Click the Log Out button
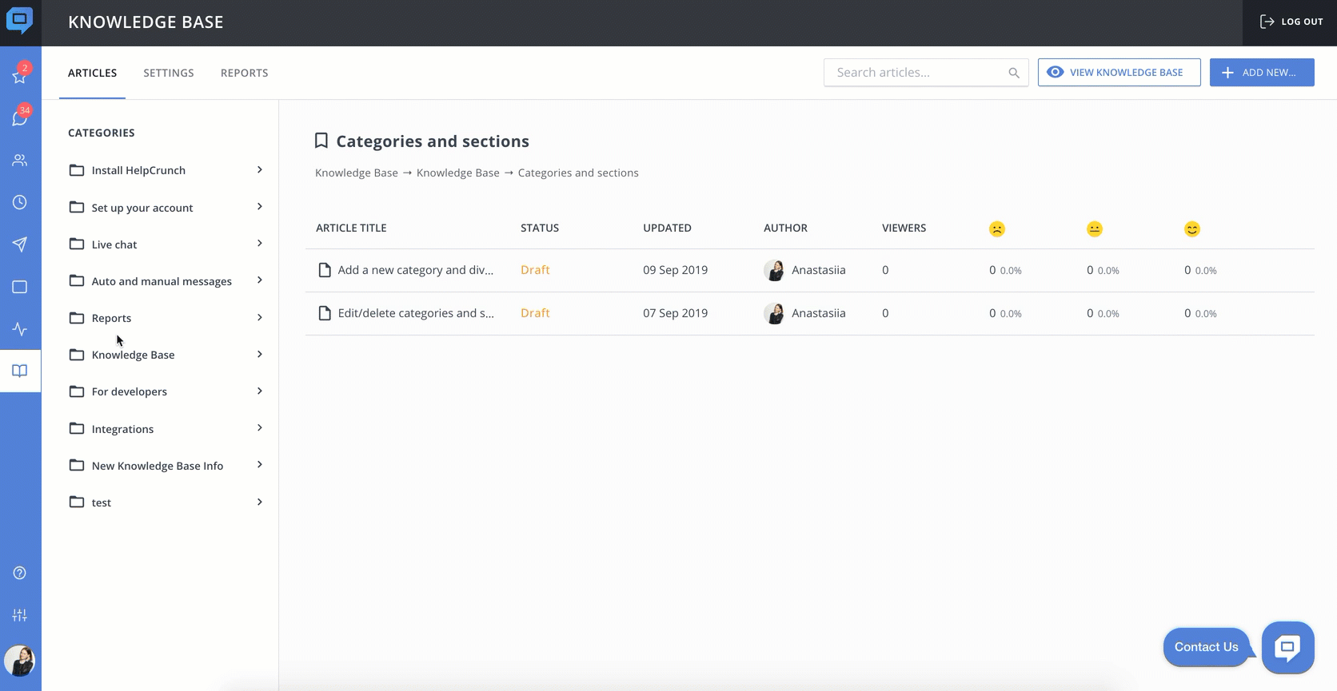The height and width of the screenshot is (691, 1337). (x=1291, y=22)
